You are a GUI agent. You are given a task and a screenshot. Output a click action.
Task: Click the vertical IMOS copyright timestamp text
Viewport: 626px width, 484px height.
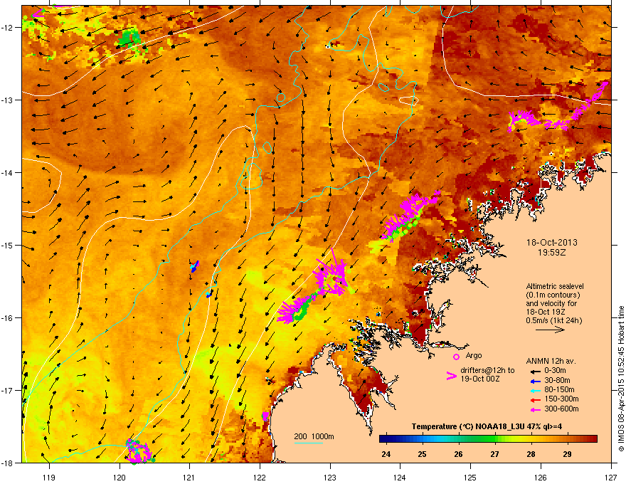(x=621, y=379)
